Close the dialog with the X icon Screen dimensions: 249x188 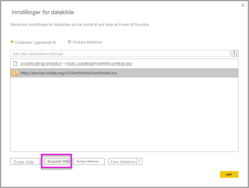tap(243, 6)
